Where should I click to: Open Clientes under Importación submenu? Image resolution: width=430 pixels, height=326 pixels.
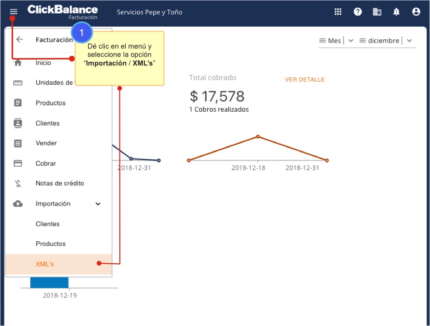48,224
